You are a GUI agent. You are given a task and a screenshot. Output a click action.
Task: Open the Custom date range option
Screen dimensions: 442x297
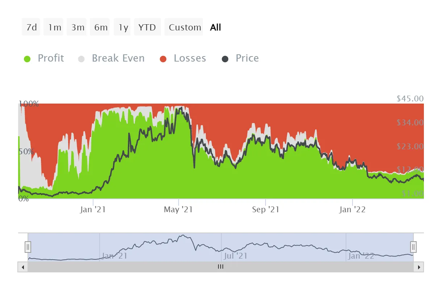point(184,27)
